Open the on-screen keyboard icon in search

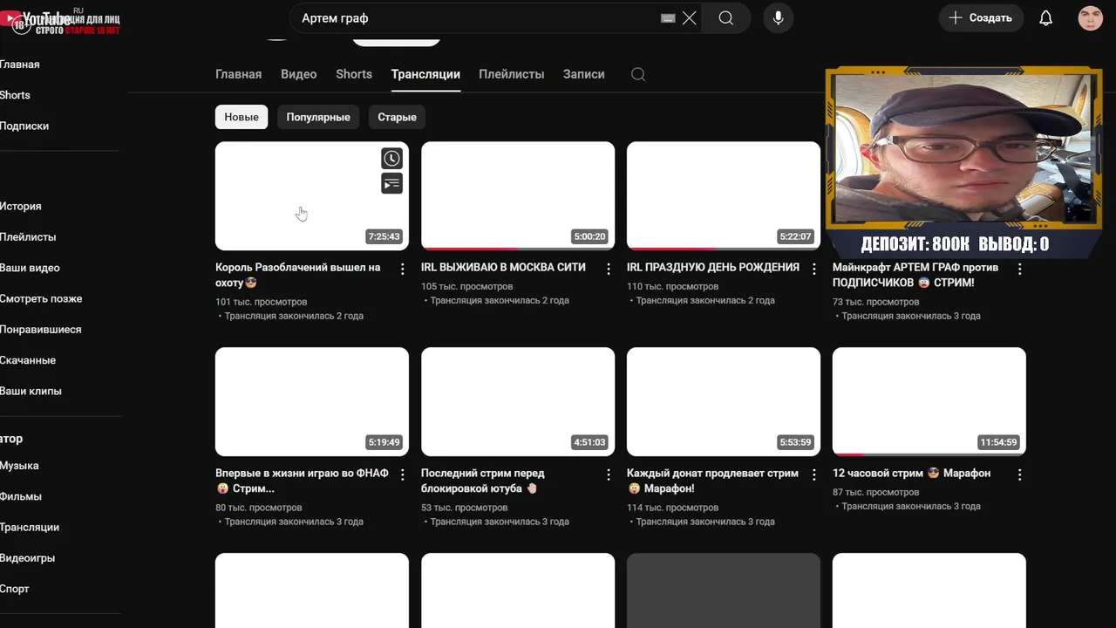tap(668, 18)
